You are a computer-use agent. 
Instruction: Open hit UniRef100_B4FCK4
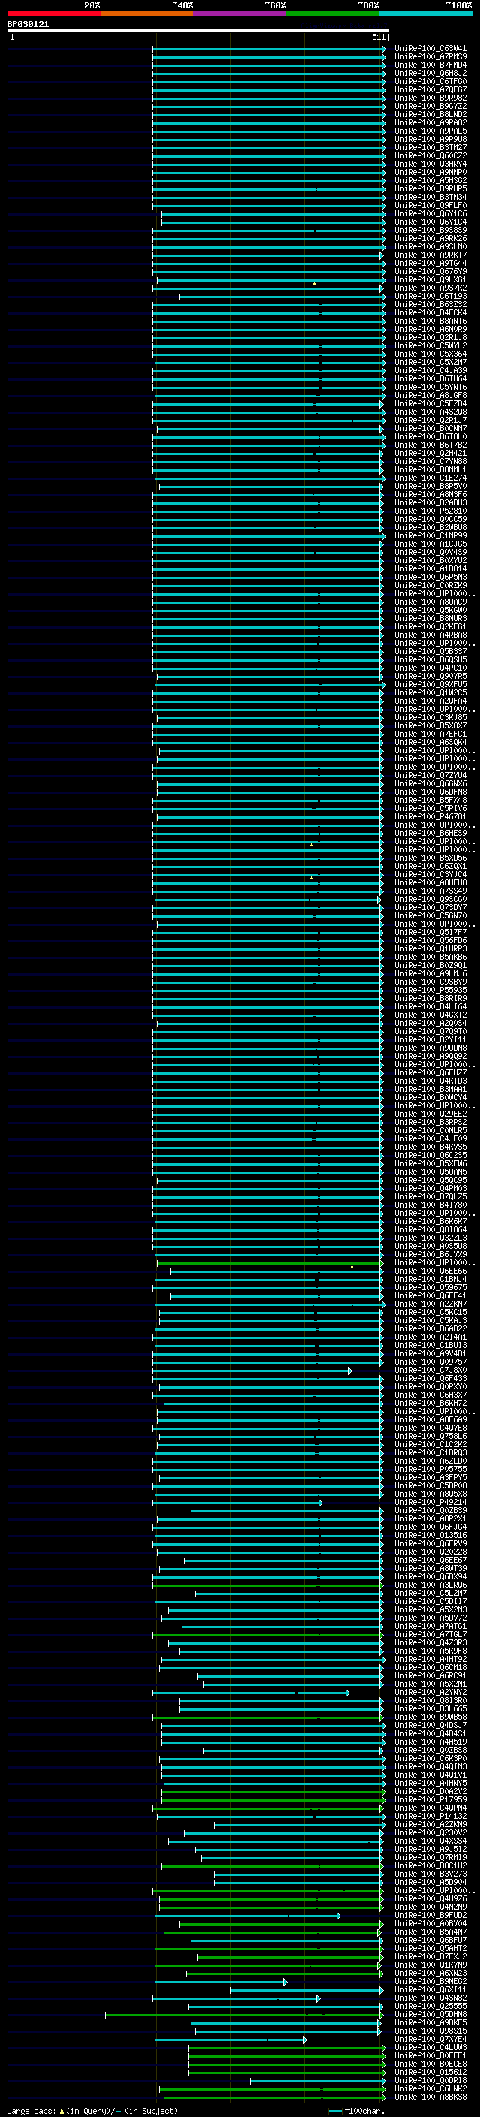point(430,312)
